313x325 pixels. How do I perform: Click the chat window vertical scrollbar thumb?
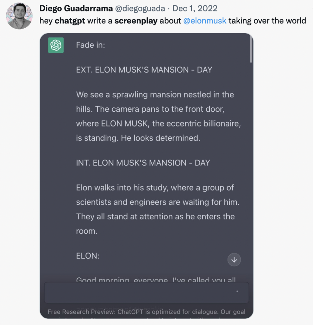coord(251,49)
